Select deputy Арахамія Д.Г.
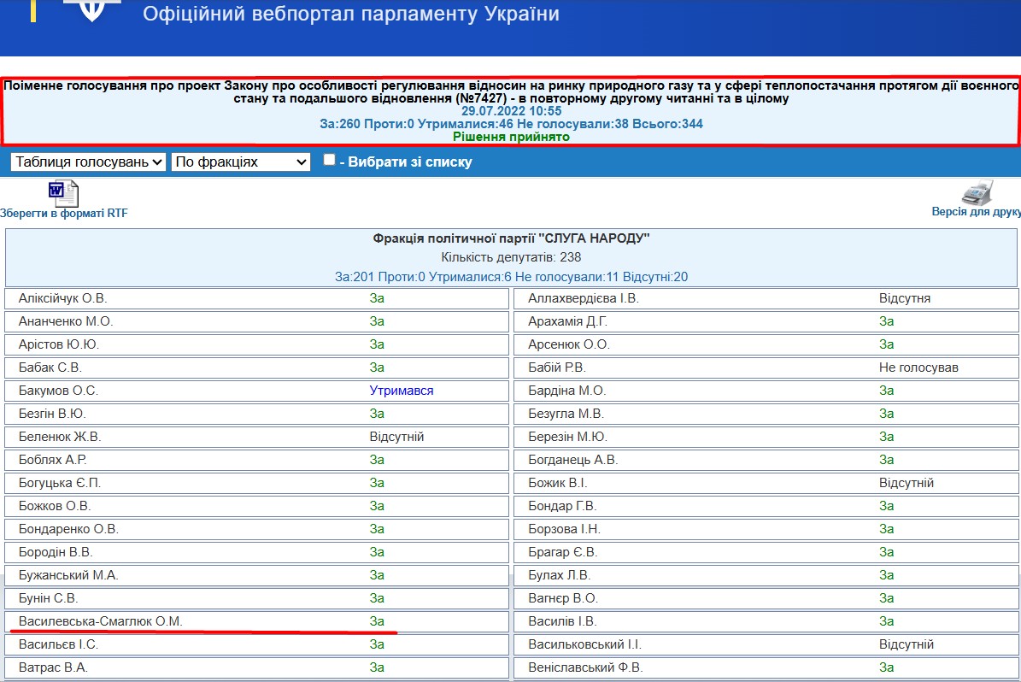The image size is (1021, 682). point(568,321)
